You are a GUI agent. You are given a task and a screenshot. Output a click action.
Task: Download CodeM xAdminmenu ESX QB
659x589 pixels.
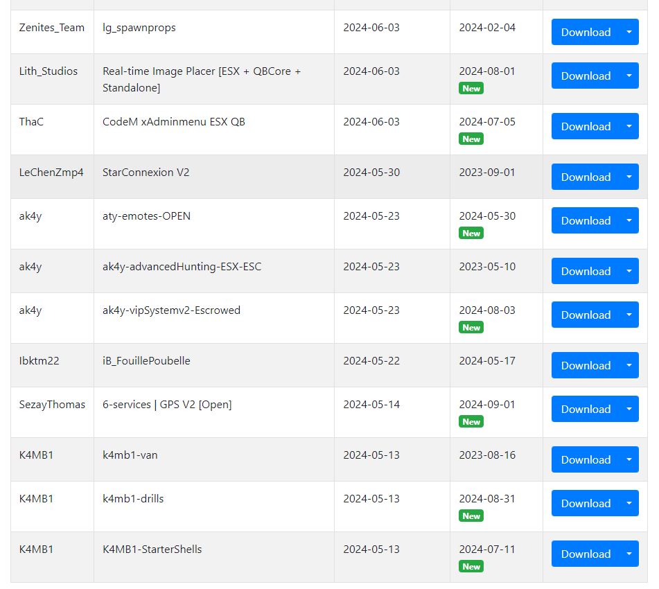[586, 126]
